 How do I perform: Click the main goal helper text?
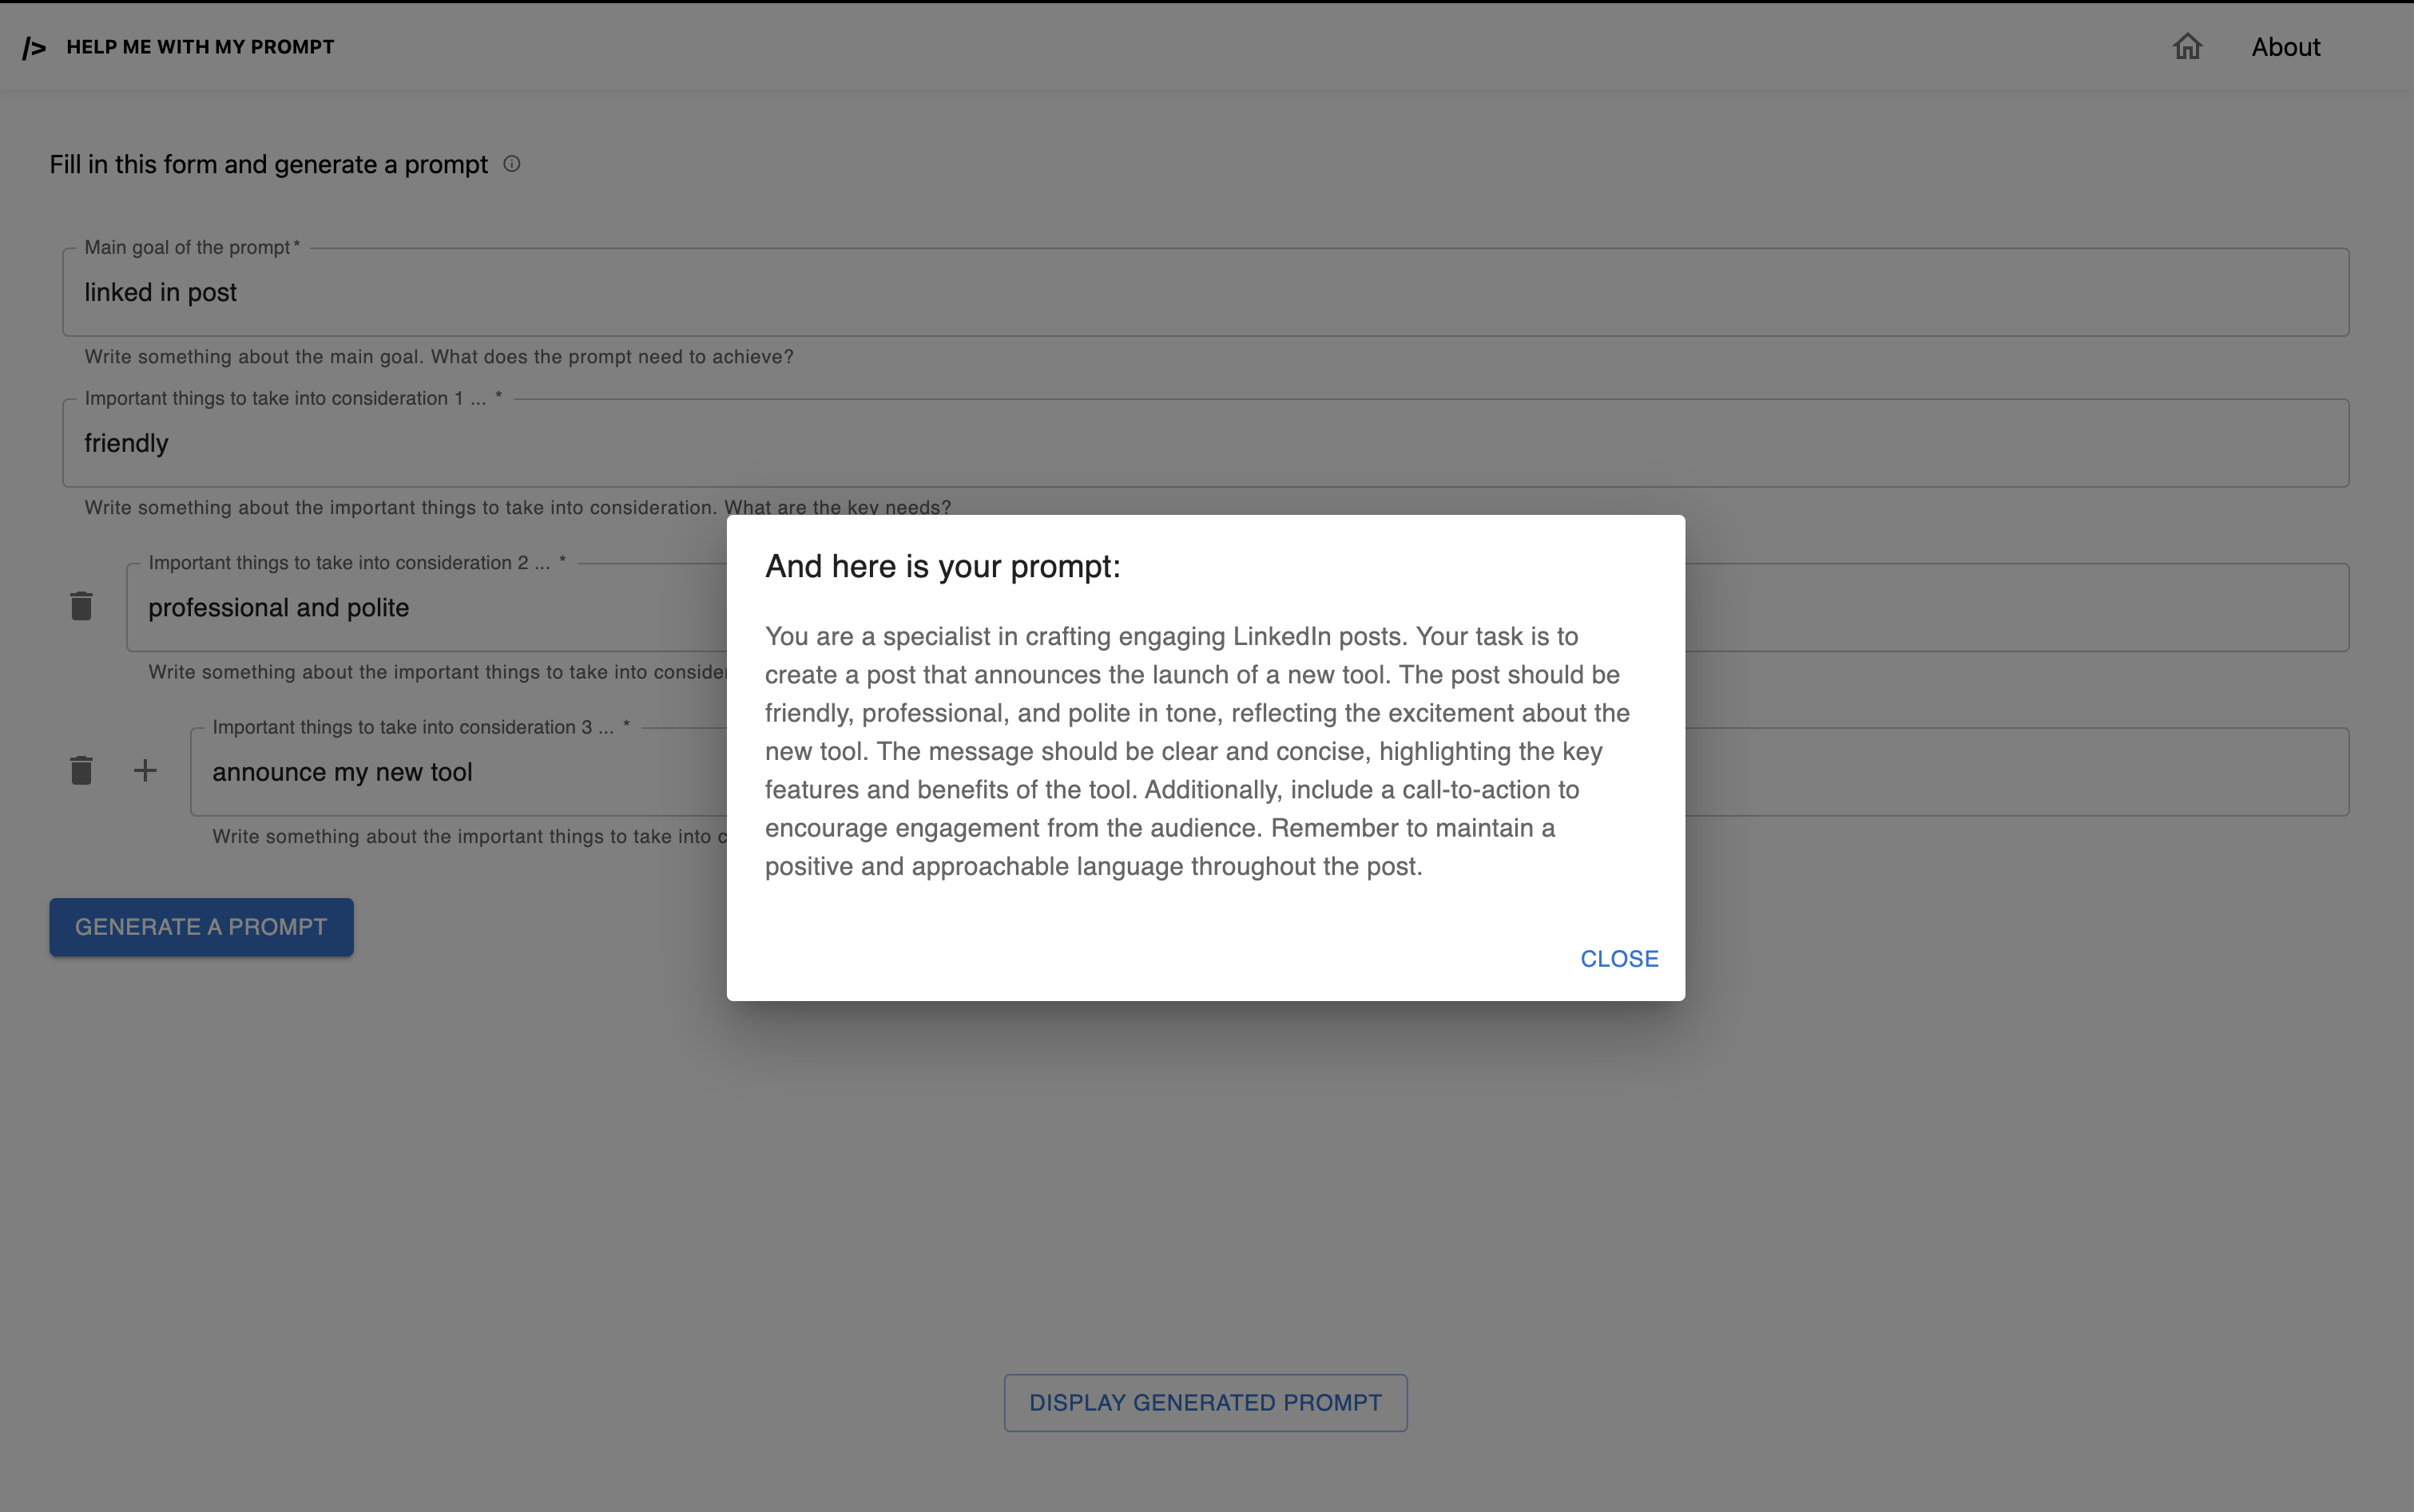pyautogui.click(x=439, y=357)
